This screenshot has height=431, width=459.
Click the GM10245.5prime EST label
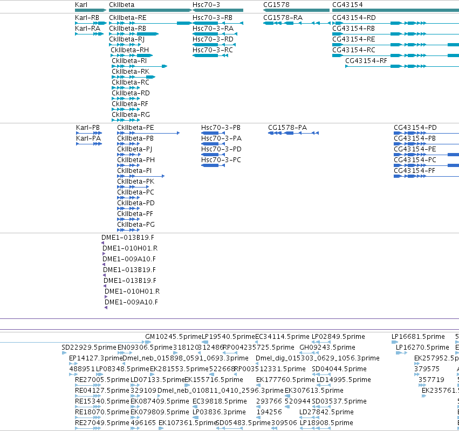(x=174, y=337)
